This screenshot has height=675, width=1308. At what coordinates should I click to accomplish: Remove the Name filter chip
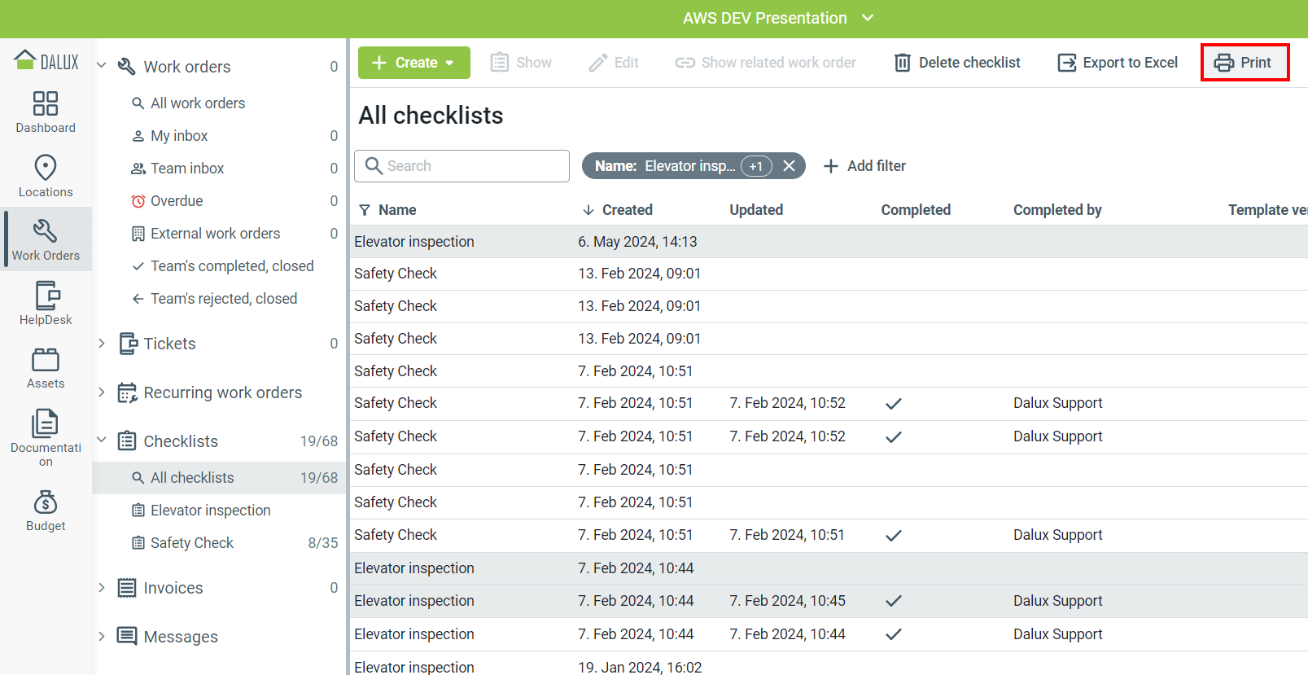pos(789,166)
